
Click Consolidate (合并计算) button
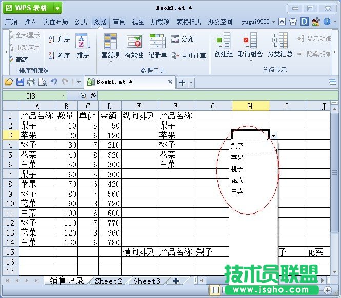tap(188, 56)
